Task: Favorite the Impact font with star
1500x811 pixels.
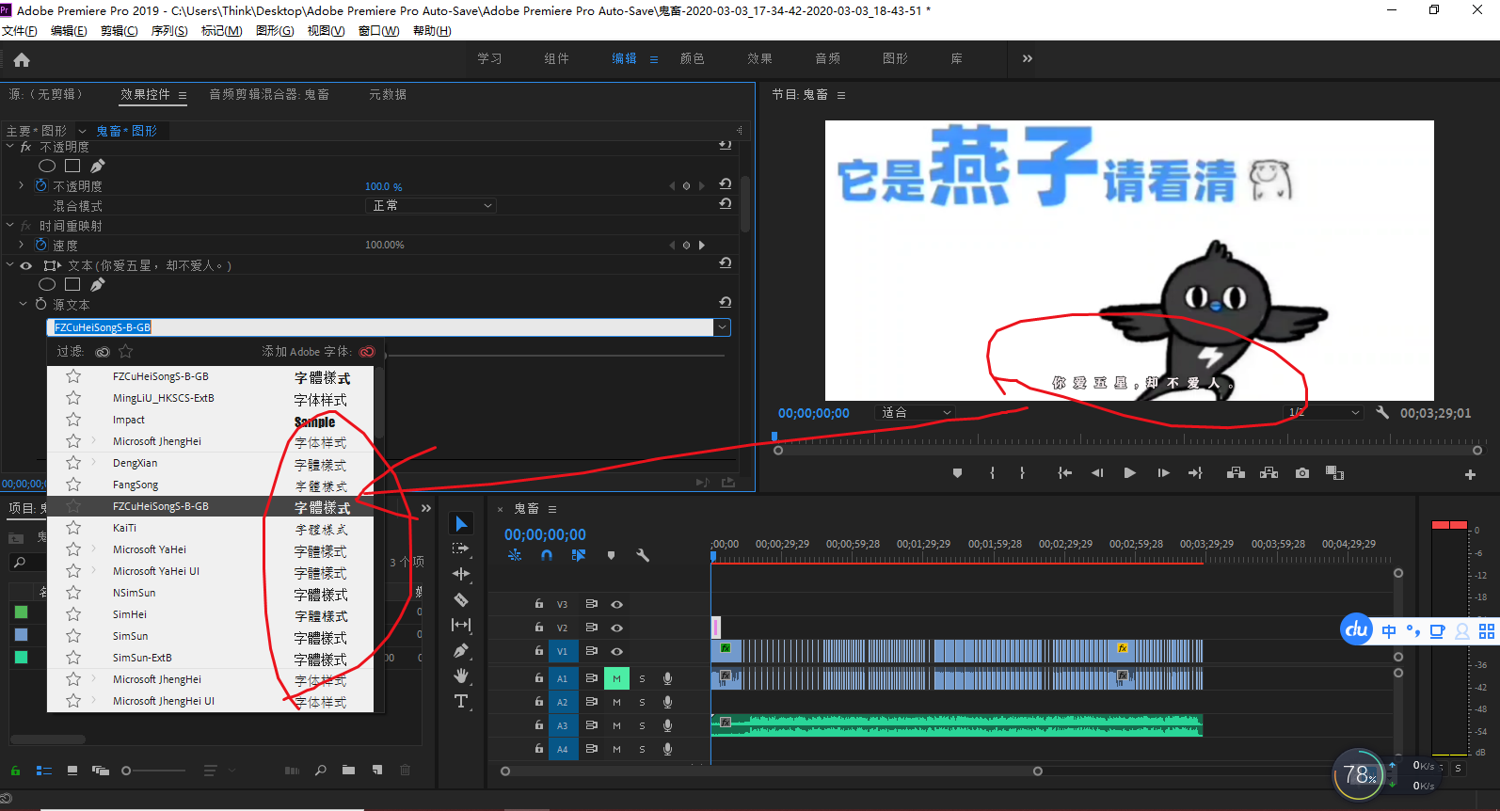Action: tap(73, 420)
